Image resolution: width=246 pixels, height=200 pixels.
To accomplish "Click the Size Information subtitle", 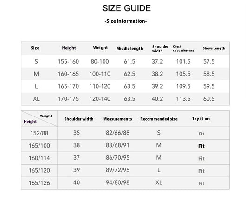I will click(x=126, y=21).
